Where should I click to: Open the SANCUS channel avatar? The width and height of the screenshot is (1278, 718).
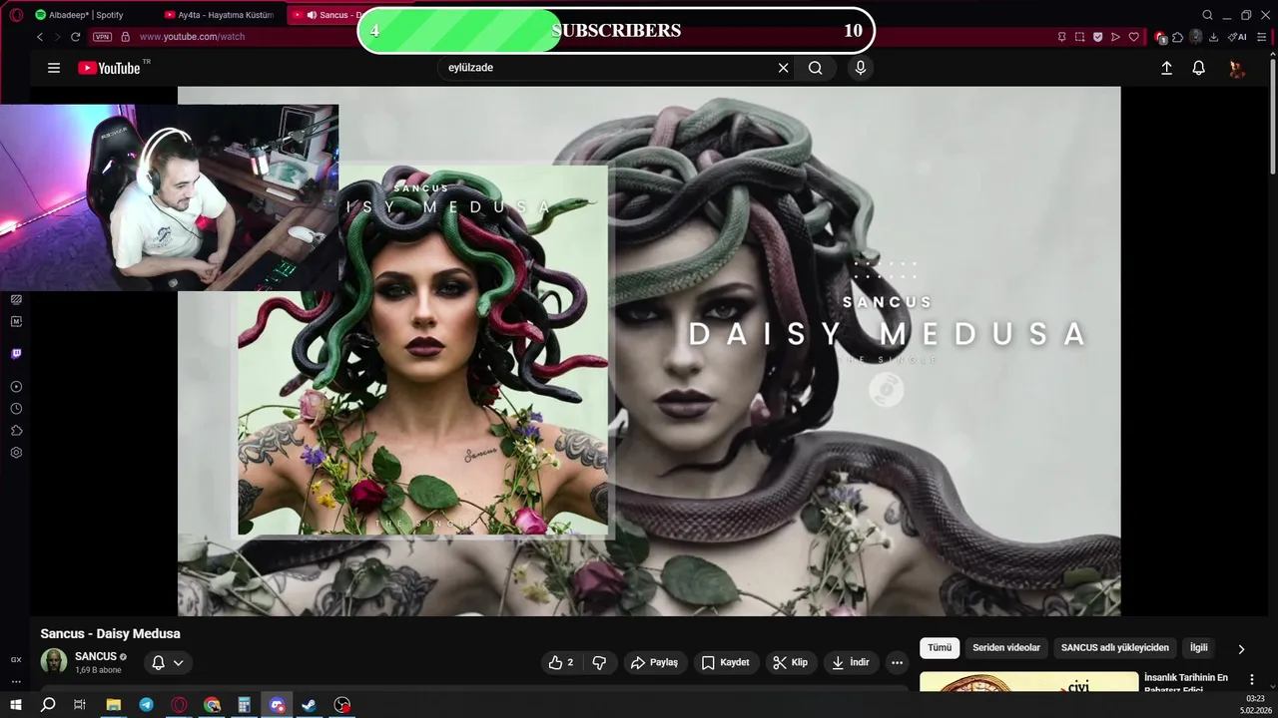point(54,661)
